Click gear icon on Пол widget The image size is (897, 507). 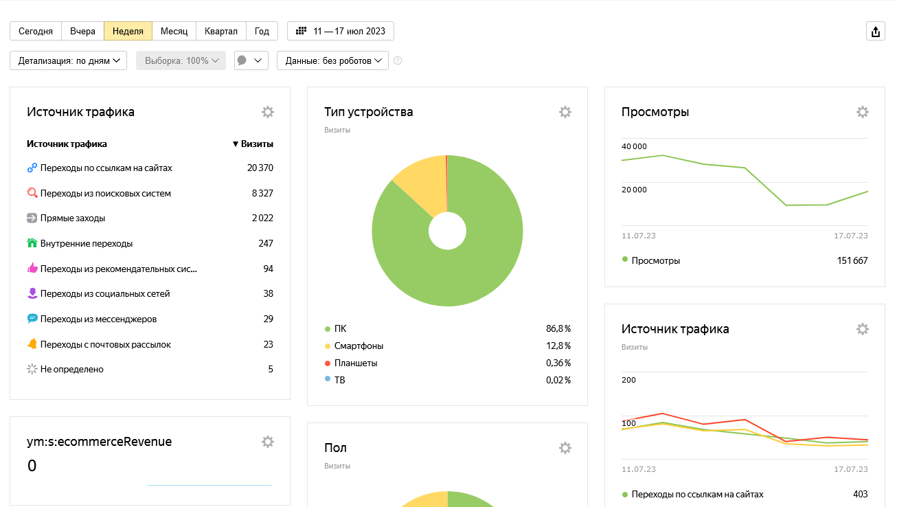pyautogui.click(x=565, y=448)
